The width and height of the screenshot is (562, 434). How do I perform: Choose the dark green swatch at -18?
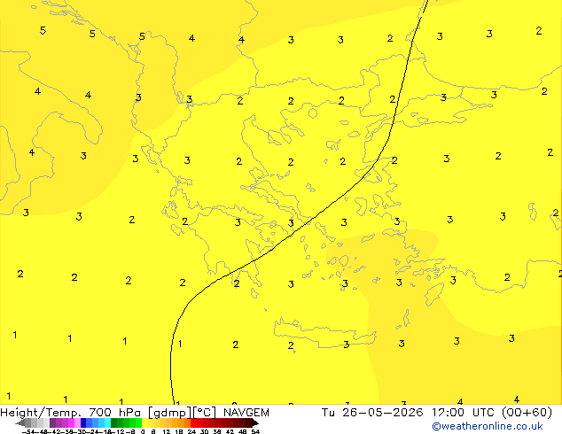click(x=114, y=422)
